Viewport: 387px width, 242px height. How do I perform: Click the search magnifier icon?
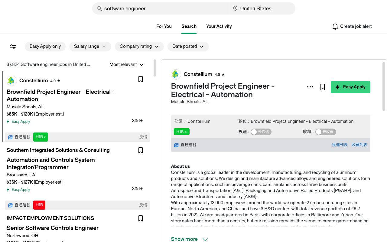(x=99, y=8)
